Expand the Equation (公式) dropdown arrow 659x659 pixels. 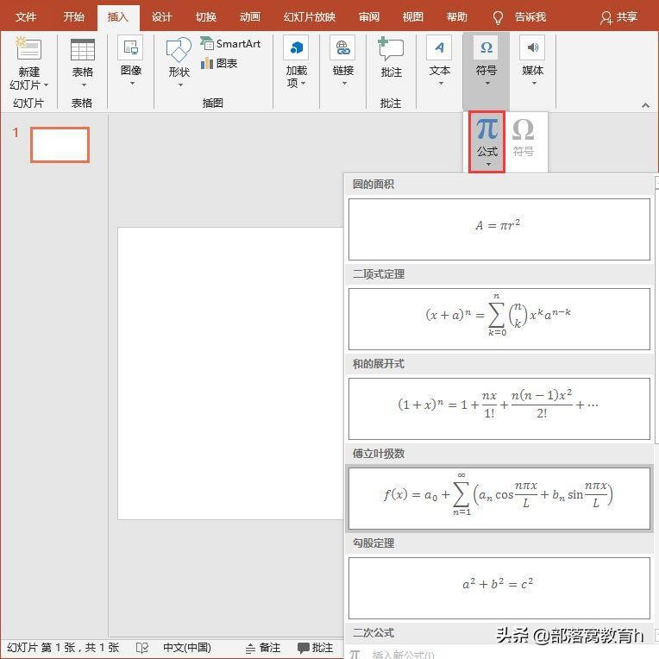[x=488, y=165]
